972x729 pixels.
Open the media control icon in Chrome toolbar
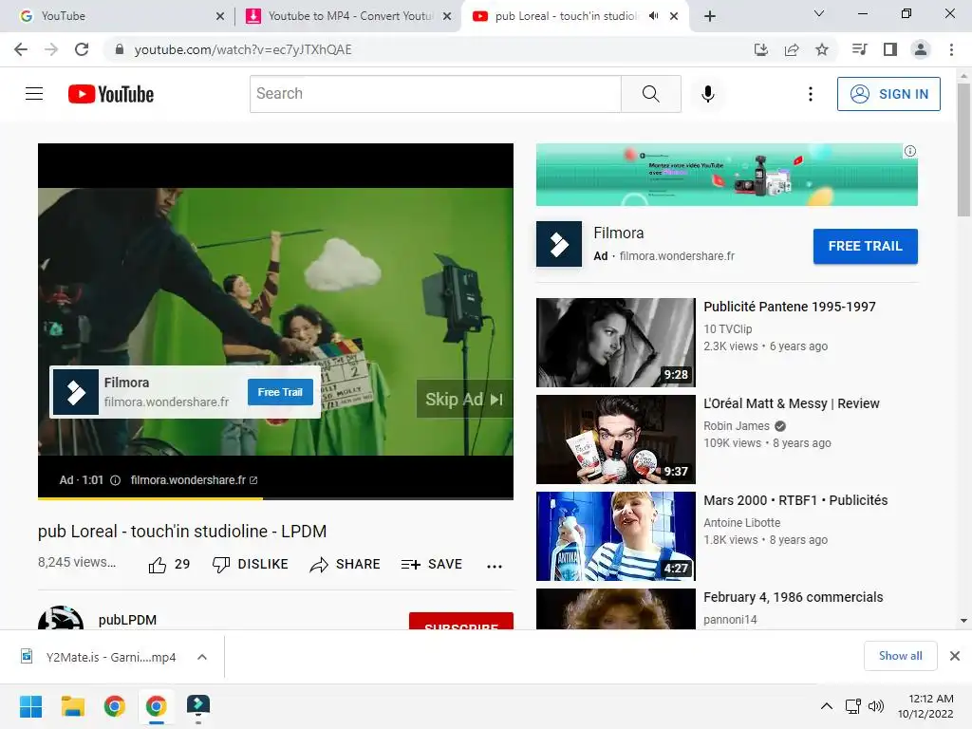pyautogui.click(x=859, y=49)
